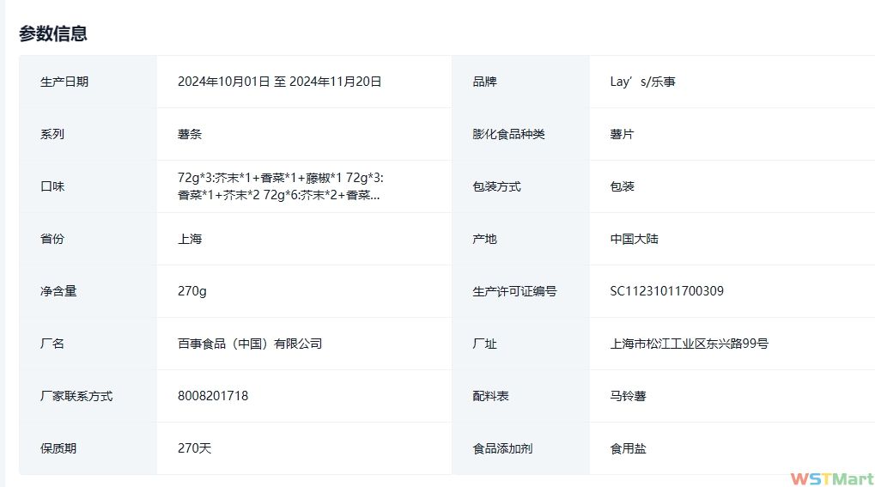Click the factory address 上海市松江工业区东兴路99号
Viewport: 875px width, 487px height.
(689, 344)
